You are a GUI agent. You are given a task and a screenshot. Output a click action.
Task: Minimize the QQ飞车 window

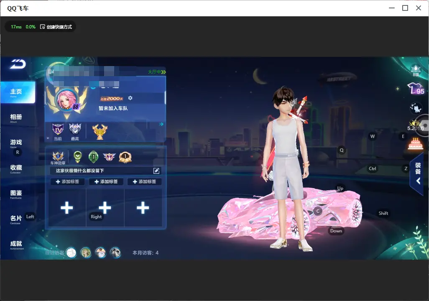(x=392, y=8)
